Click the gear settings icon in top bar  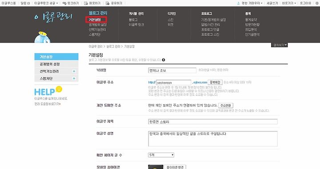317,3
